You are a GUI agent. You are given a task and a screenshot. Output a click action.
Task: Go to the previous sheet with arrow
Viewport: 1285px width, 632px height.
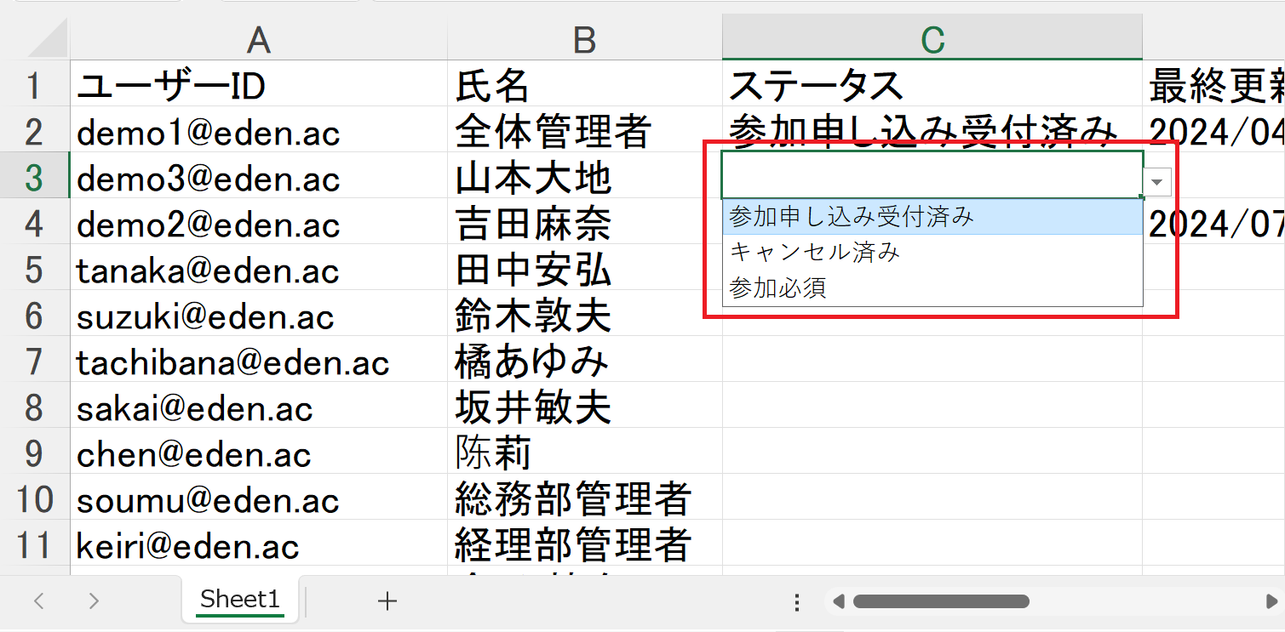(x=39, y=601)
